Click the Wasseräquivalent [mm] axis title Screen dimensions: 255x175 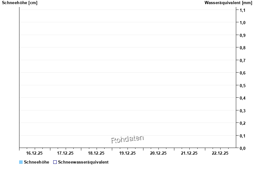coord(228,3)
